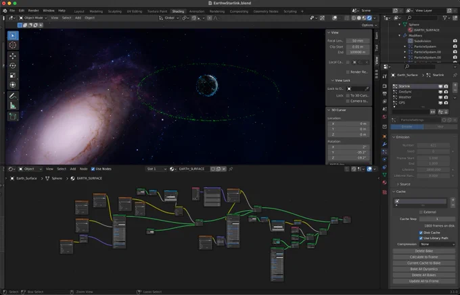Click the Delete All Bakes button
460x295 pixels.
pyautogui.click(x=424, y=275)
